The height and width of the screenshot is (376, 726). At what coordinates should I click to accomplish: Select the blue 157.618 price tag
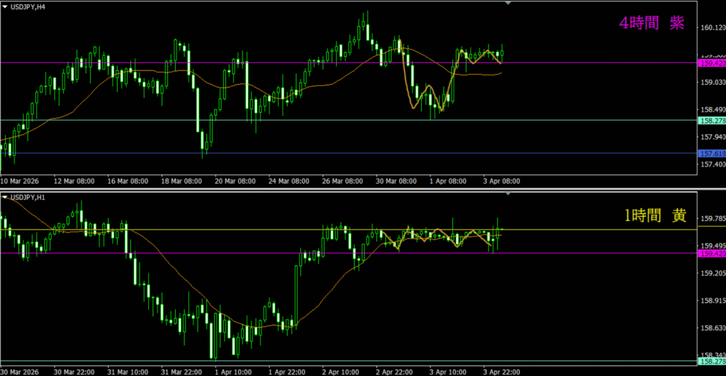click(x=711, y=154)
